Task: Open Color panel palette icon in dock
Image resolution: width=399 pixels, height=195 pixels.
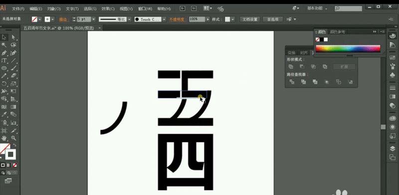Action: click(393, 36)
